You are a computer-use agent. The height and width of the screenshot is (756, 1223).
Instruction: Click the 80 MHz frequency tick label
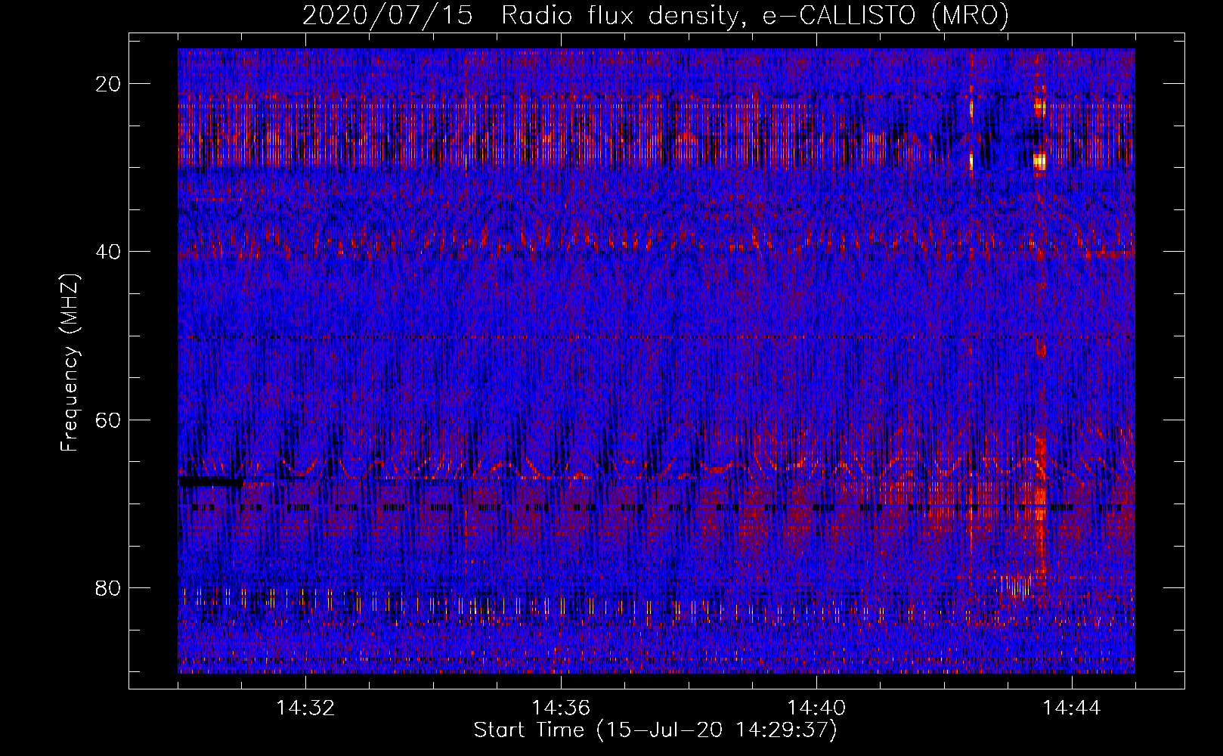coord(109,588)
